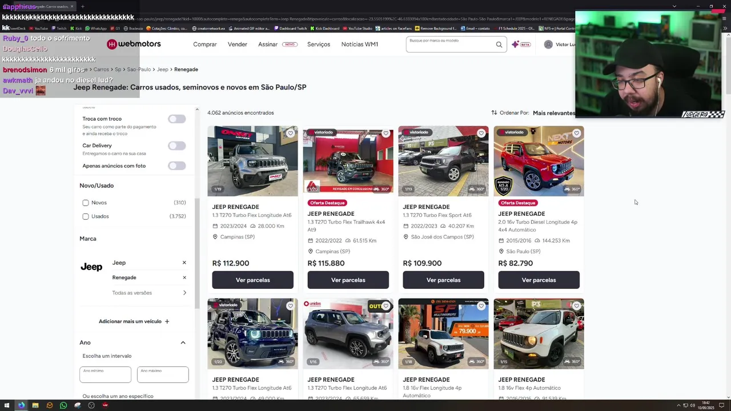The height and width of the screenshot is (411, 731).
Task: Check the Usados checkbox
Action: pos(86,216)
